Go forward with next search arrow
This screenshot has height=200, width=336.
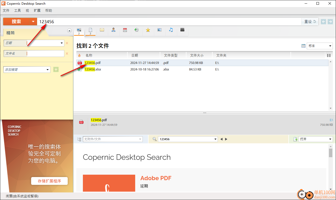pos(330,22)
